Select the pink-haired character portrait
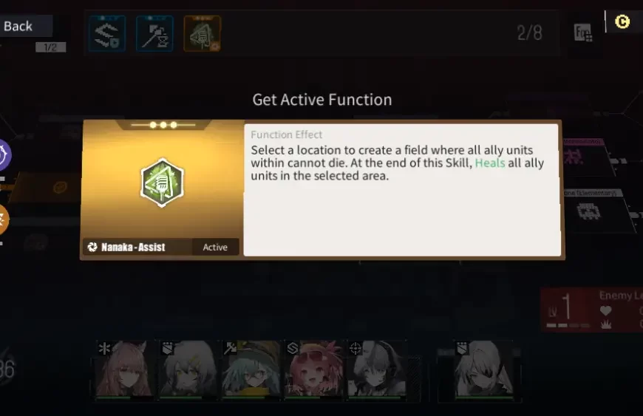 point(124,370)
